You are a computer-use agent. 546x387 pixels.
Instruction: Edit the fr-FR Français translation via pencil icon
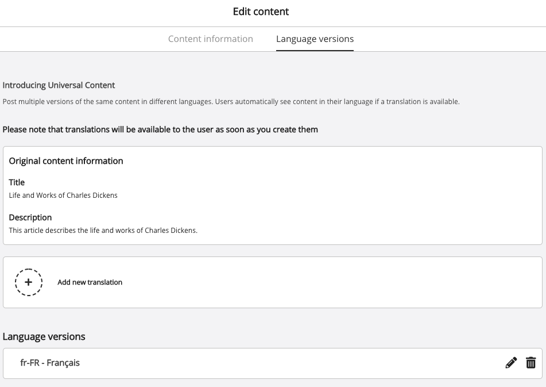511,363
